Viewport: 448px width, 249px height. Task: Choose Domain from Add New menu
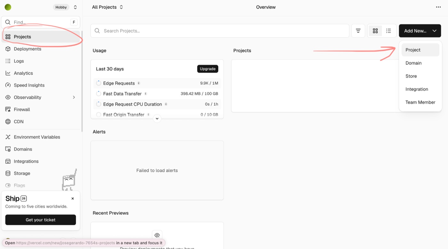tap(420, 63)
